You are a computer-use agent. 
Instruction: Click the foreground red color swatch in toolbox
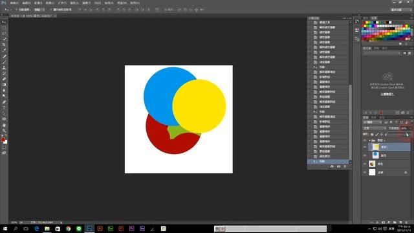3,140
